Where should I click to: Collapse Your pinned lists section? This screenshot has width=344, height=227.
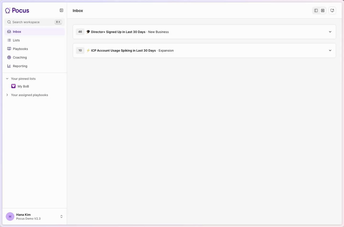pos(7,79)
